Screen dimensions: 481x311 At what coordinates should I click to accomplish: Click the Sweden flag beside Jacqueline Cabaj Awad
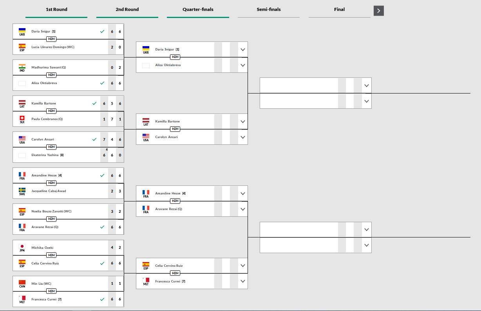pyautogui.click(x=22, y=190)
